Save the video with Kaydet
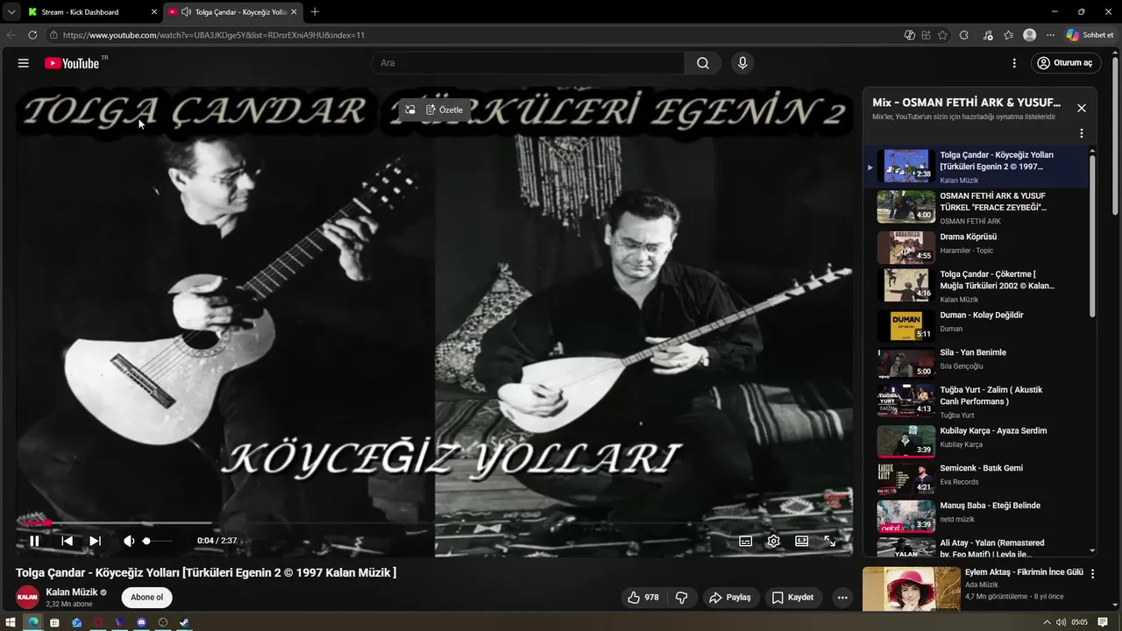The image size is (1122, 631). [x=792, y=598]
